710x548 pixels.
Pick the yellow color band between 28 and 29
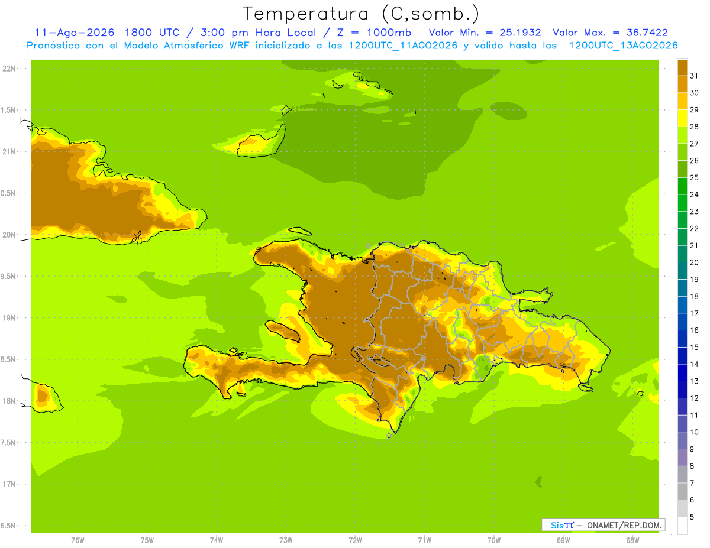[x=682, y=118]
